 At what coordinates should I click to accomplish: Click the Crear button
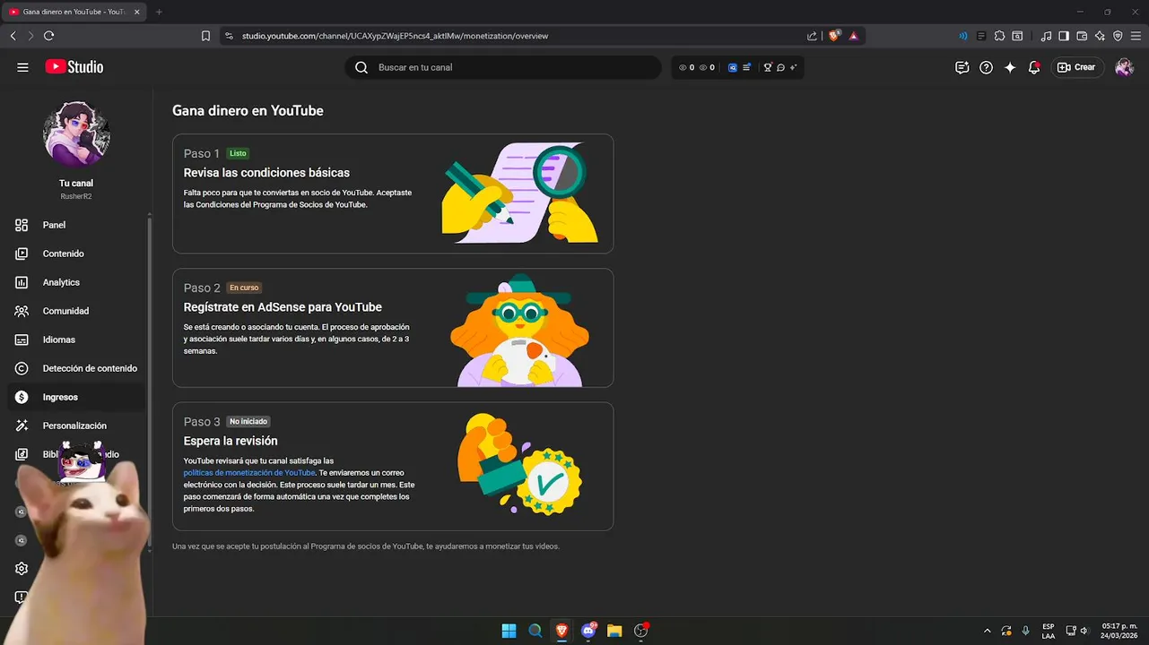pyautogui.click(x=1076, y=67)
